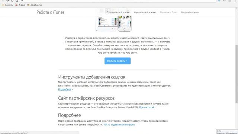The image size is (238, 134).
Task: Open the Яндекс bookmark
Action: pos(20,5)
